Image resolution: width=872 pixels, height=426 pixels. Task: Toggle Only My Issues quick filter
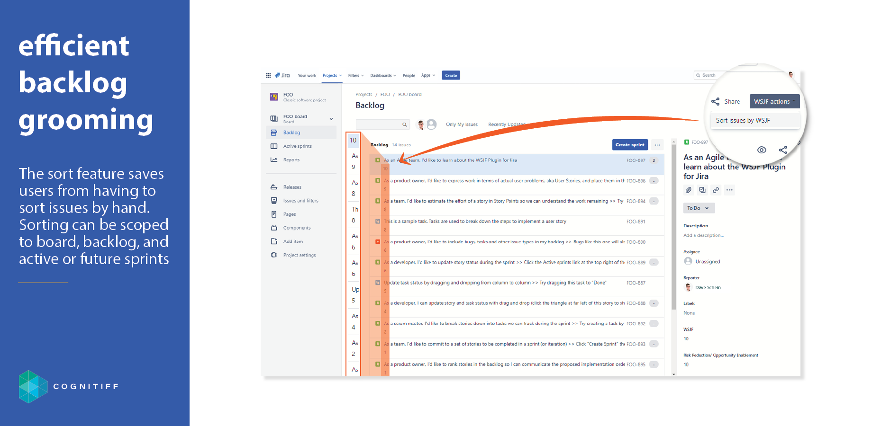tap(462, 124)
